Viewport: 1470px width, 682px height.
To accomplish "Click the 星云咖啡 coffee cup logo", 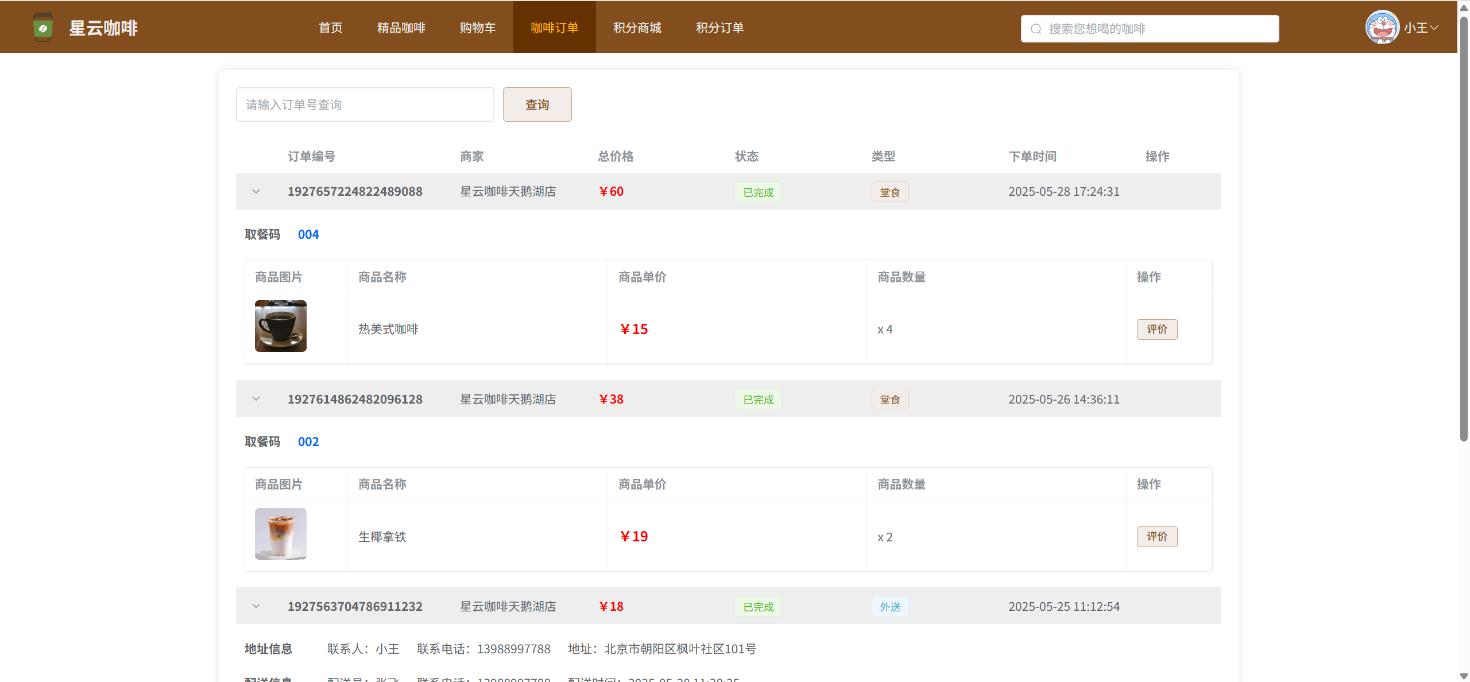I will click(x=43, y=28).
